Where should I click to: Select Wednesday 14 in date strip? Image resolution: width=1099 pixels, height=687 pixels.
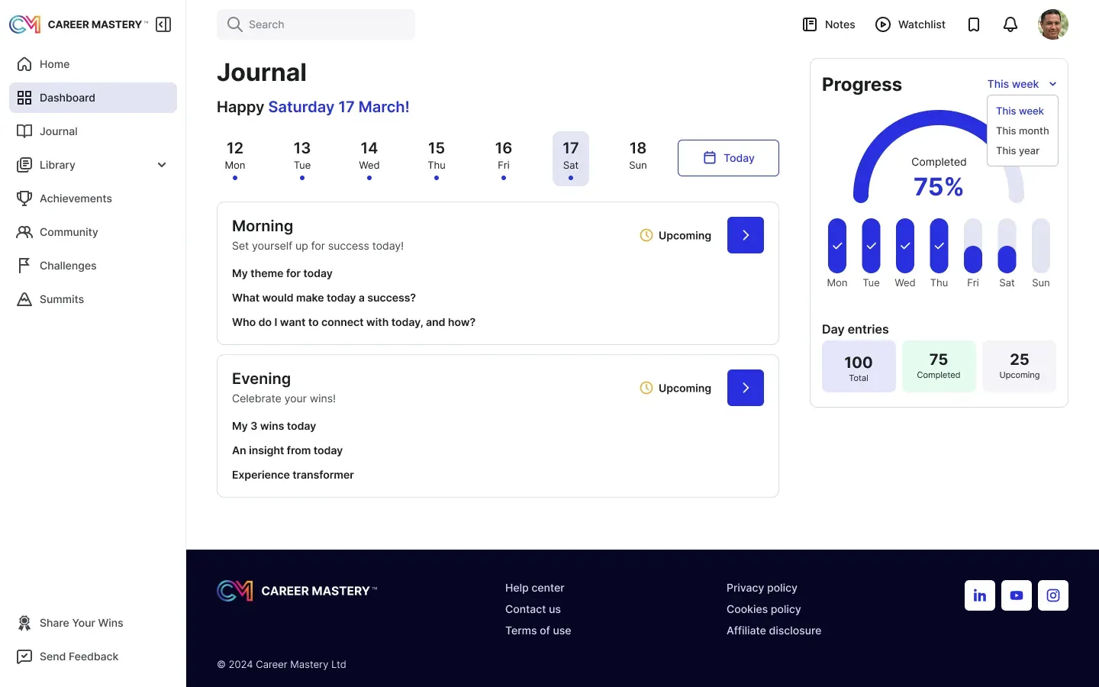[369, 159]
